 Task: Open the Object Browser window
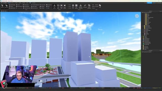tap(12, 8)
